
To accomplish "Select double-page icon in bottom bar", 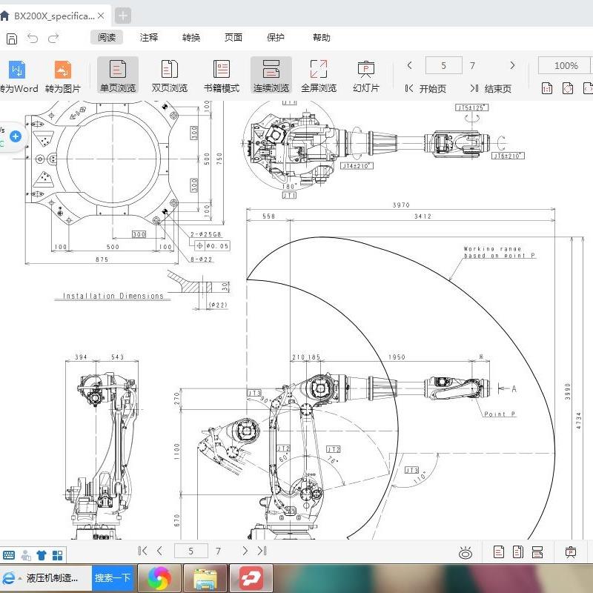I will pyautogui.click(x=518, y=552).
